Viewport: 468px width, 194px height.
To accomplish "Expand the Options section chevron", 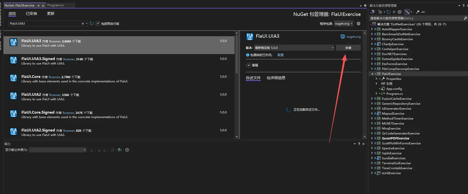I will pos(248,65).
